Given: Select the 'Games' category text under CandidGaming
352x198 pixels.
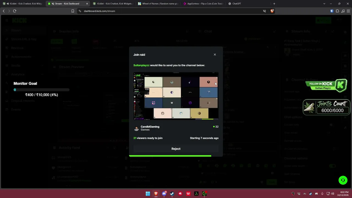Looking at the screenshot, I should [x=145, y=130].
